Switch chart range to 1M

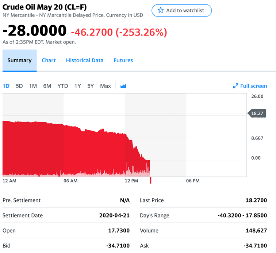click(33, 86)
